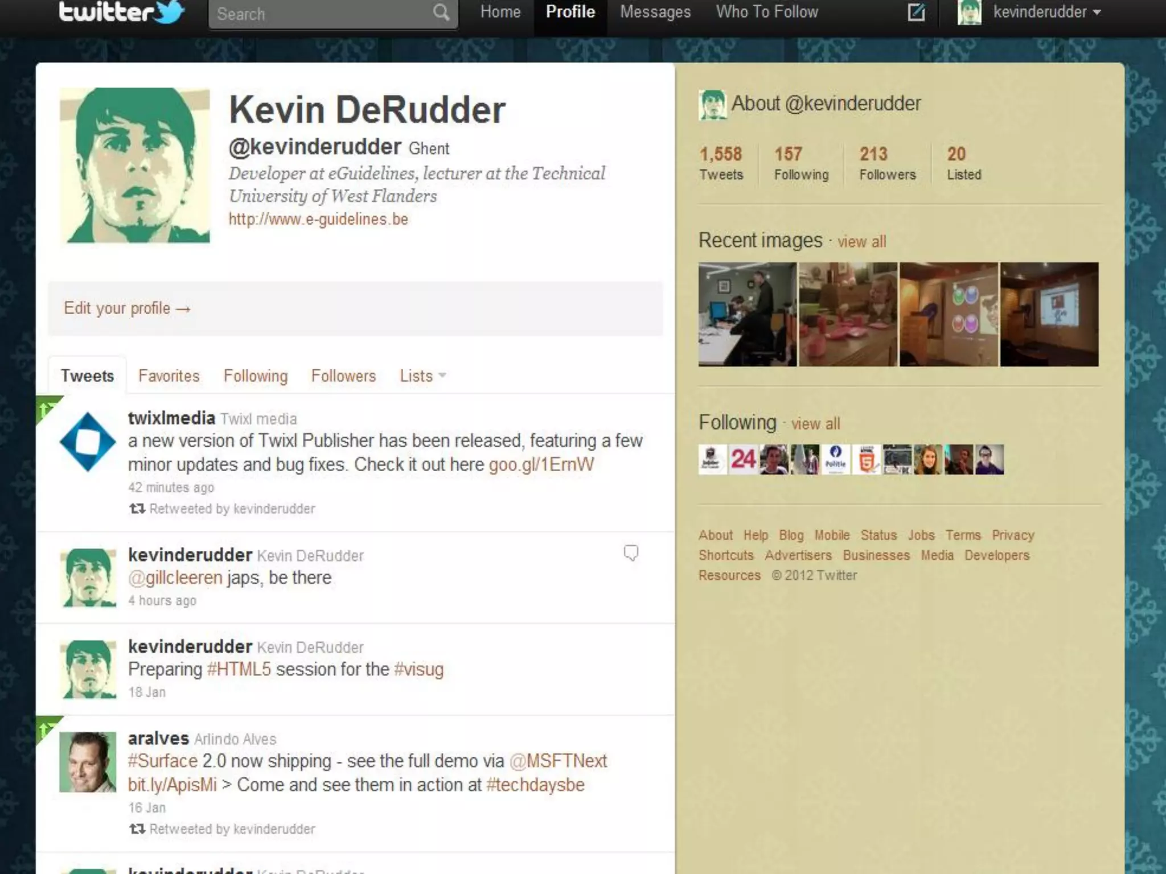Open Who To Follow page
The height and width of the screenshot is (874, 1166).
[767, 13]
